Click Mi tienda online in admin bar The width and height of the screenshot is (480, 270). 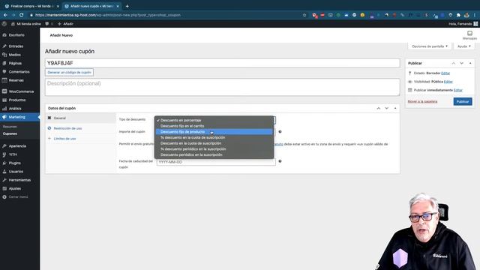pos(25,23)
